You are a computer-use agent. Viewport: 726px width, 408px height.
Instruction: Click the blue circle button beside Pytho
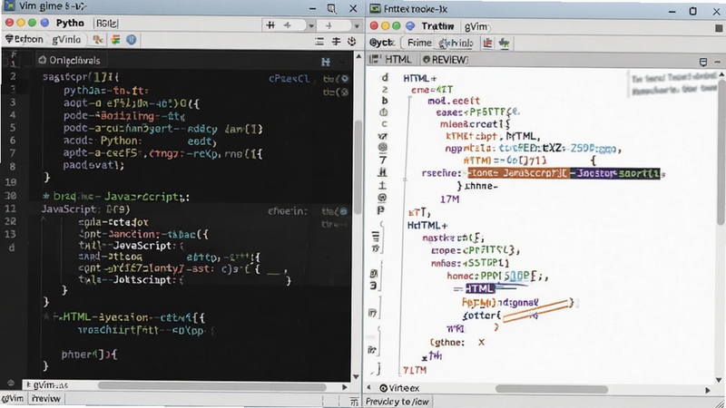click(44, 23)
